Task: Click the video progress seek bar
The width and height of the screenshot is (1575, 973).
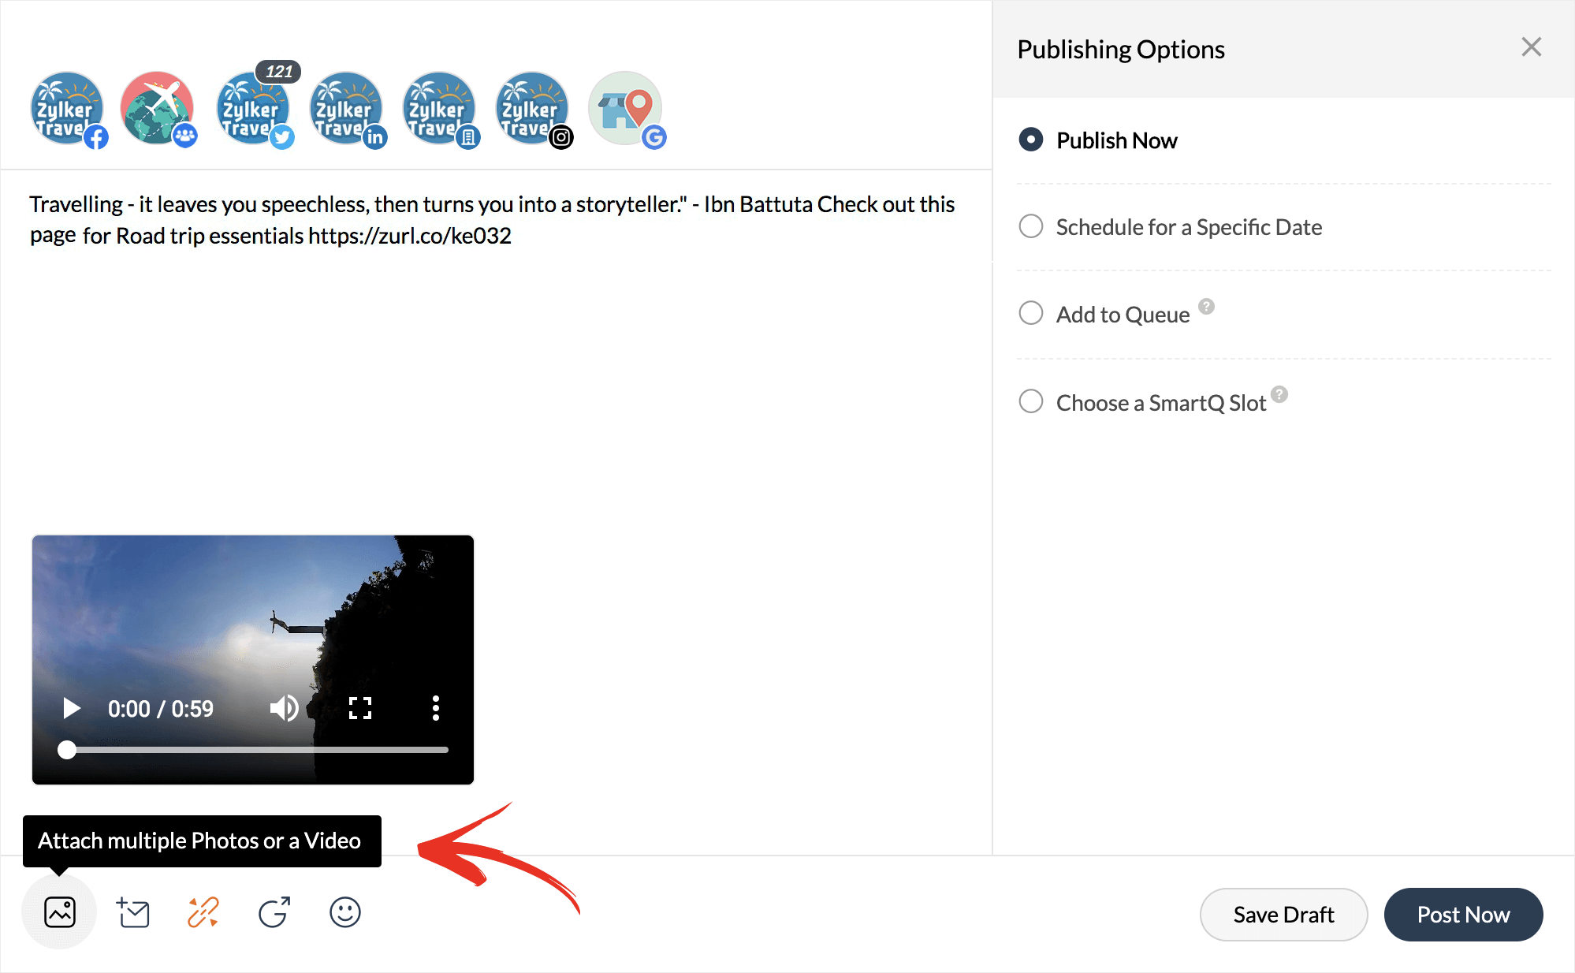Action: [x=256, y=750]
